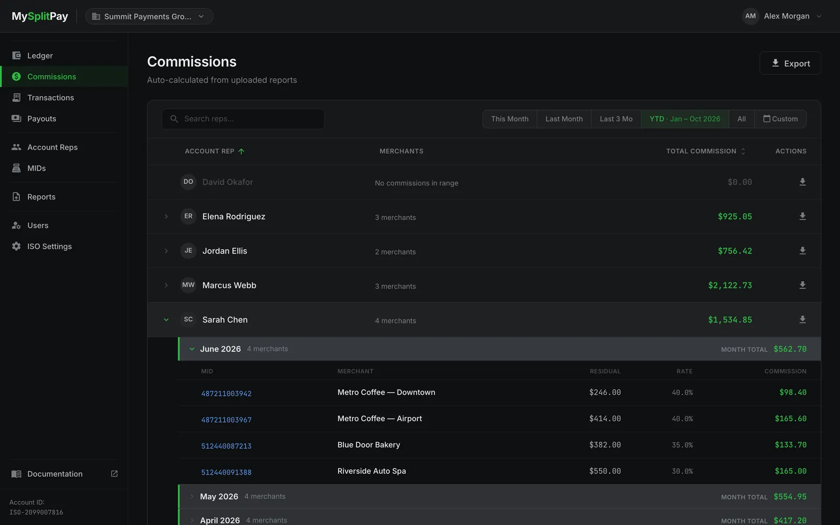Click the Commissions dollar icon in sidebar
This screenshot has height=525, width=840.
tap(16, 77)
